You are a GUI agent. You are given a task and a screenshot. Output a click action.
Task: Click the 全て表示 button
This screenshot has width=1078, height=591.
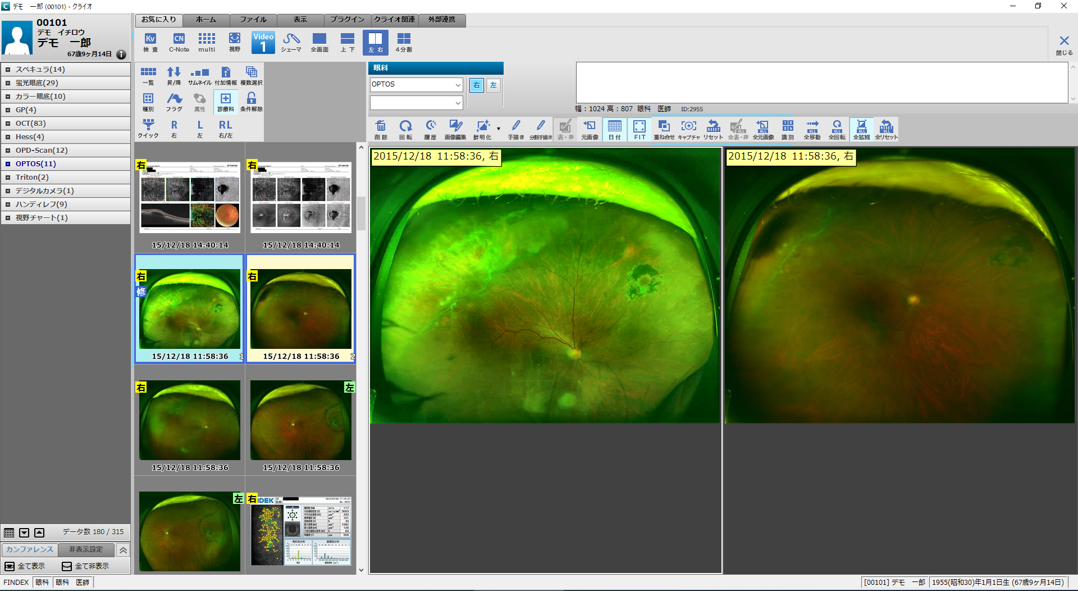point(25,566)
